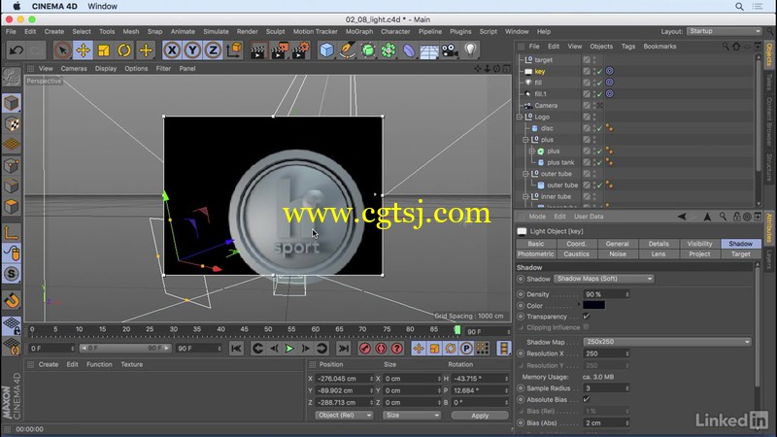This screenshot has width=777, height=437.
Task: Open the MoGraph menu
Action: (x=359, y=31)
